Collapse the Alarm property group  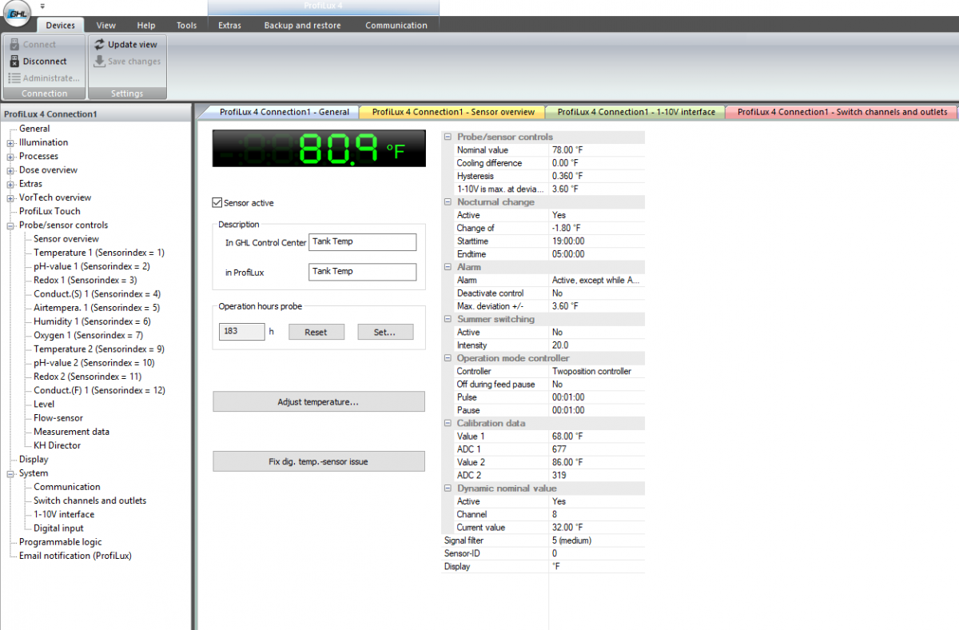point(448,267)
